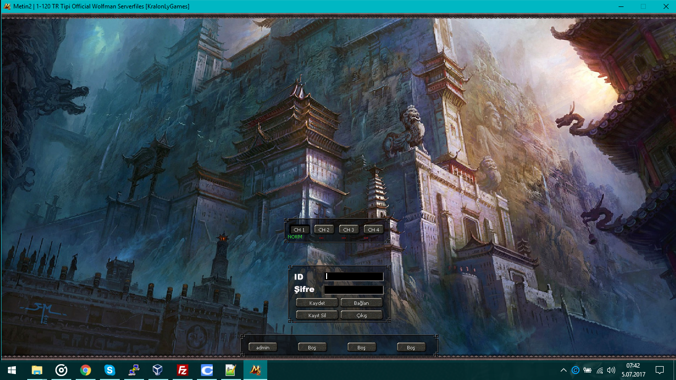Delete saved record with Kayıt Sil
The image size is (676, 380).
(317, 315)
